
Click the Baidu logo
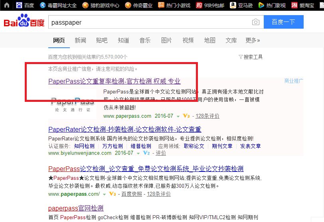pos(24,21)
